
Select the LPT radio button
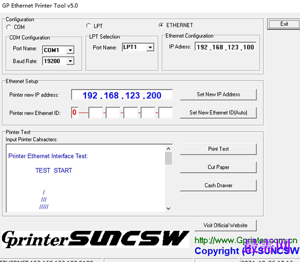click(x=88, y=25)
